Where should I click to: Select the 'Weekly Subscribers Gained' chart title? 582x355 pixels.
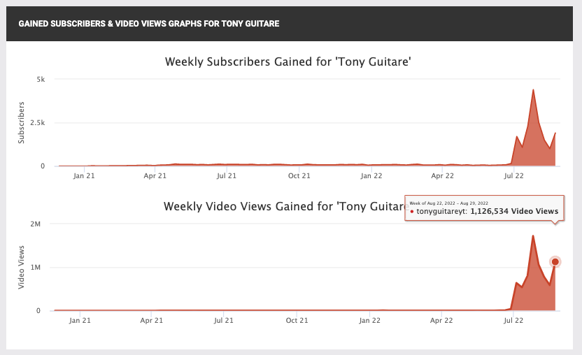click(288, 61)
